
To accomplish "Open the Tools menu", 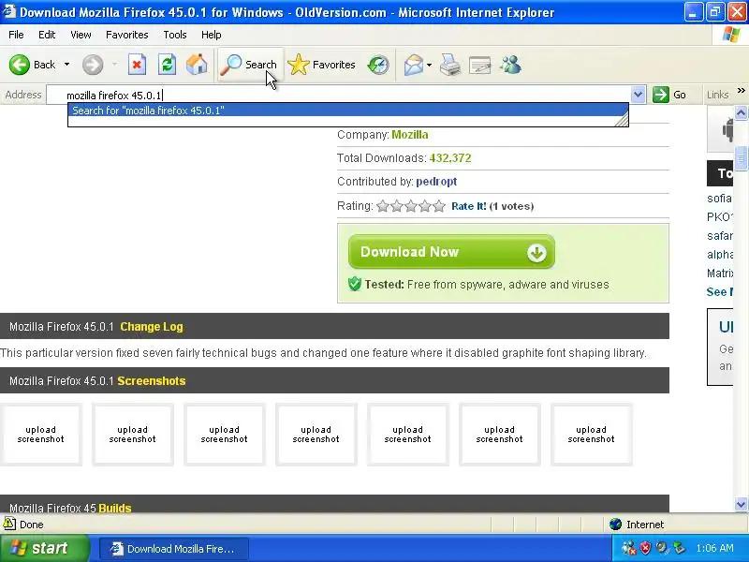I will point(175,35).
